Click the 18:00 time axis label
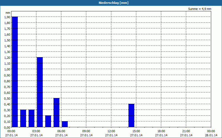Image resolution: width=222 pixels, height=138 pixels. point(161,131)
